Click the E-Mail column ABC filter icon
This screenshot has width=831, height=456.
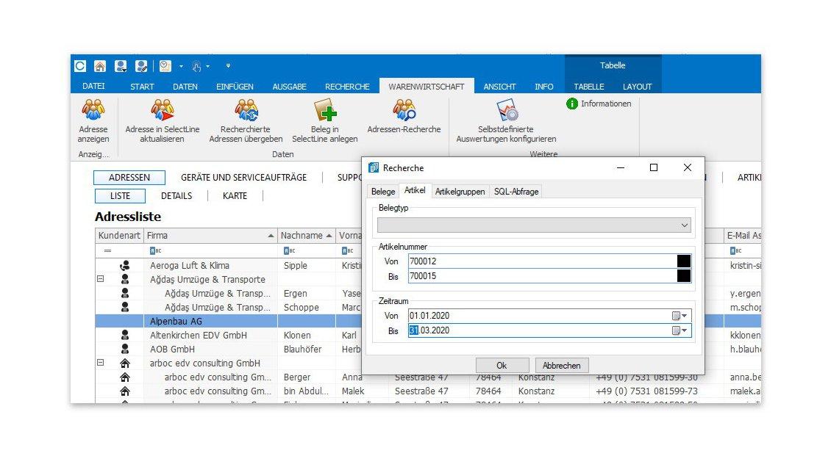pos(735,250)
